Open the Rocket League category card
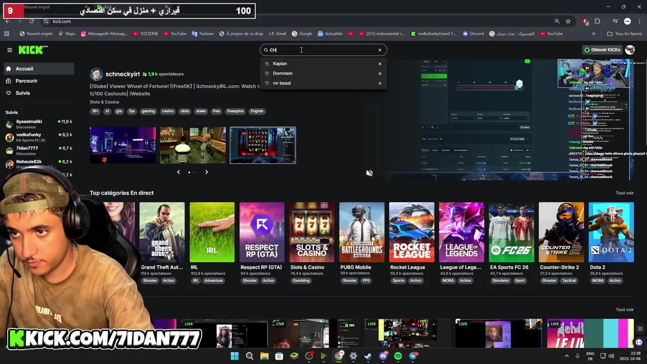The image size is (647, 364). tap(411, 232)
